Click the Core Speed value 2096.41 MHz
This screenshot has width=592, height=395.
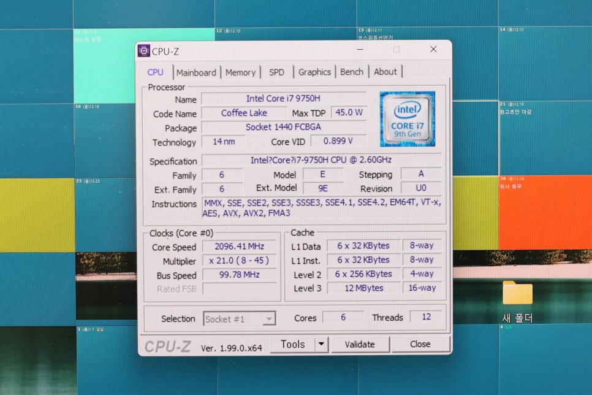240,247
